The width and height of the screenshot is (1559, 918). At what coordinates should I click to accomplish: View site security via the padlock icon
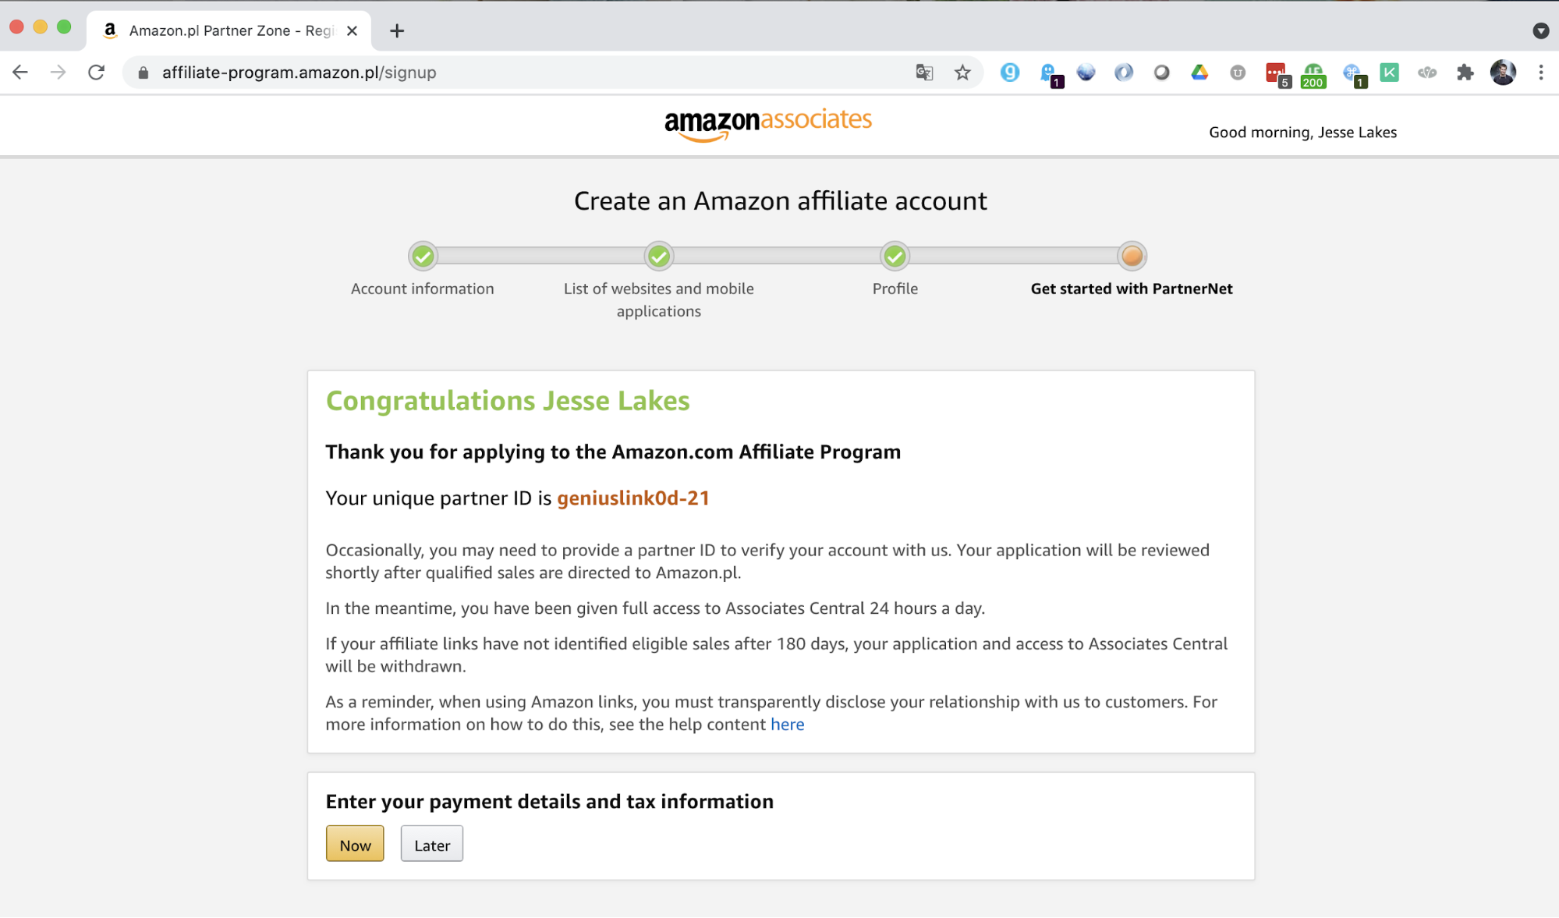pos(143,72)
